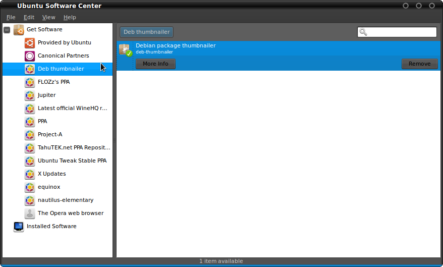Image resolution: width=443 pixels, height=267 pixels.
Task: Click the FLOZz's PPA icon
Action: [30, 82]
